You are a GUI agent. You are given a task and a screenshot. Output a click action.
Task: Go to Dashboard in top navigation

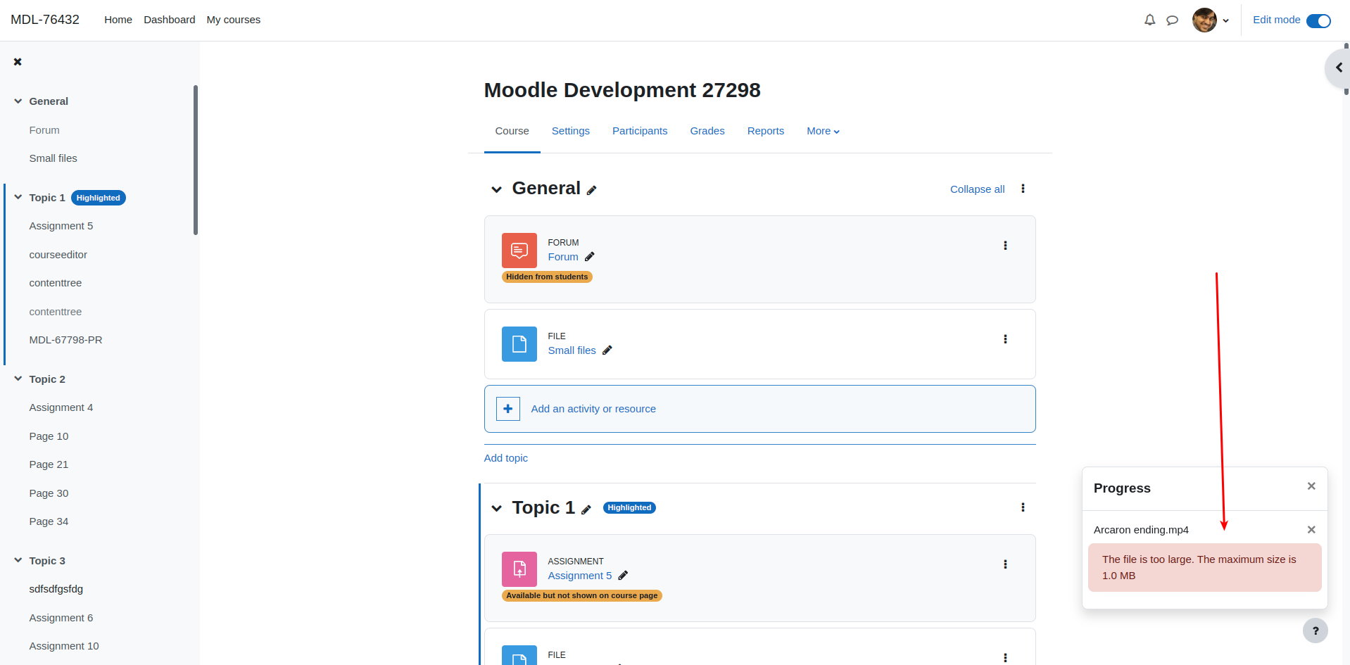tap(170, 20)
